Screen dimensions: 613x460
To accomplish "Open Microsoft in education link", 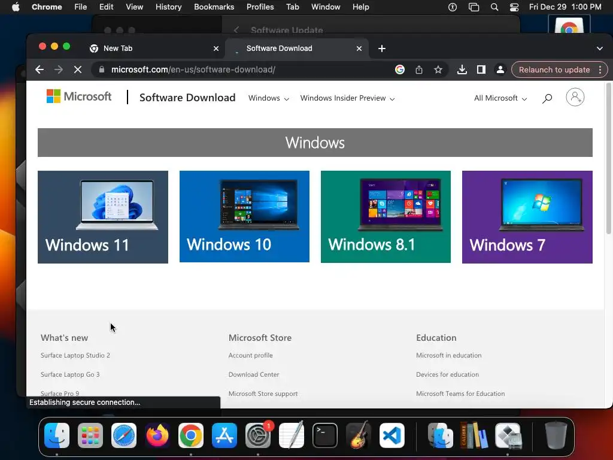I will tap(448, 355).
